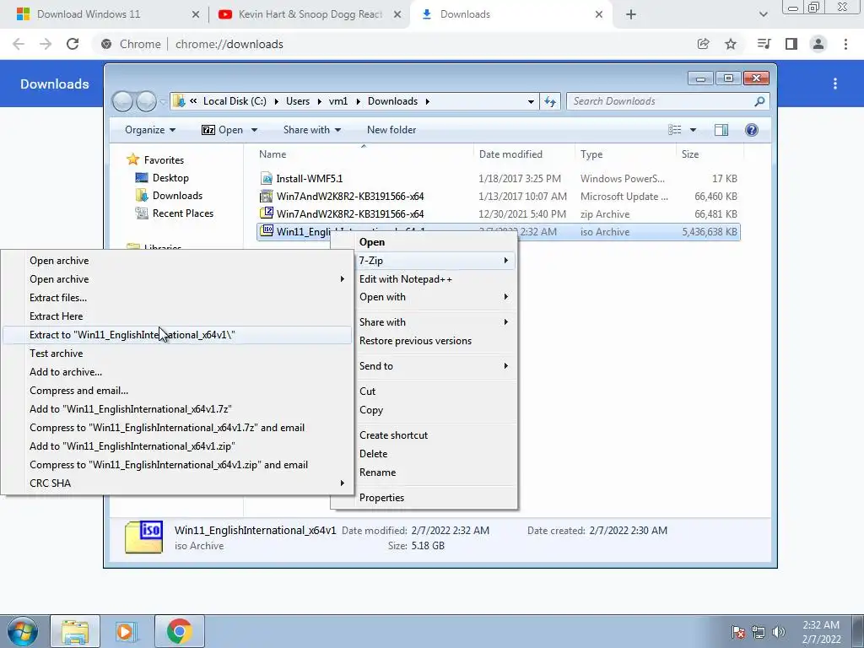Expand the view options dropdown arrow
This screenshot has width=864, height=648.
(x=694, y=130)
